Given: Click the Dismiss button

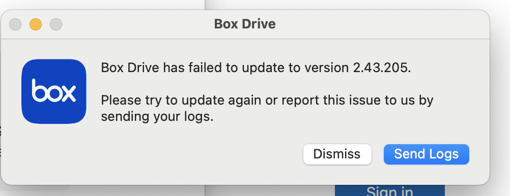Looking at the screenshot, I should click(x=337, y=154).
